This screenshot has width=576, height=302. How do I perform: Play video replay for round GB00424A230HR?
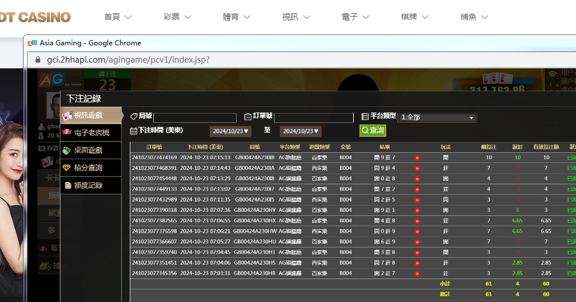(x=417, y=273)
